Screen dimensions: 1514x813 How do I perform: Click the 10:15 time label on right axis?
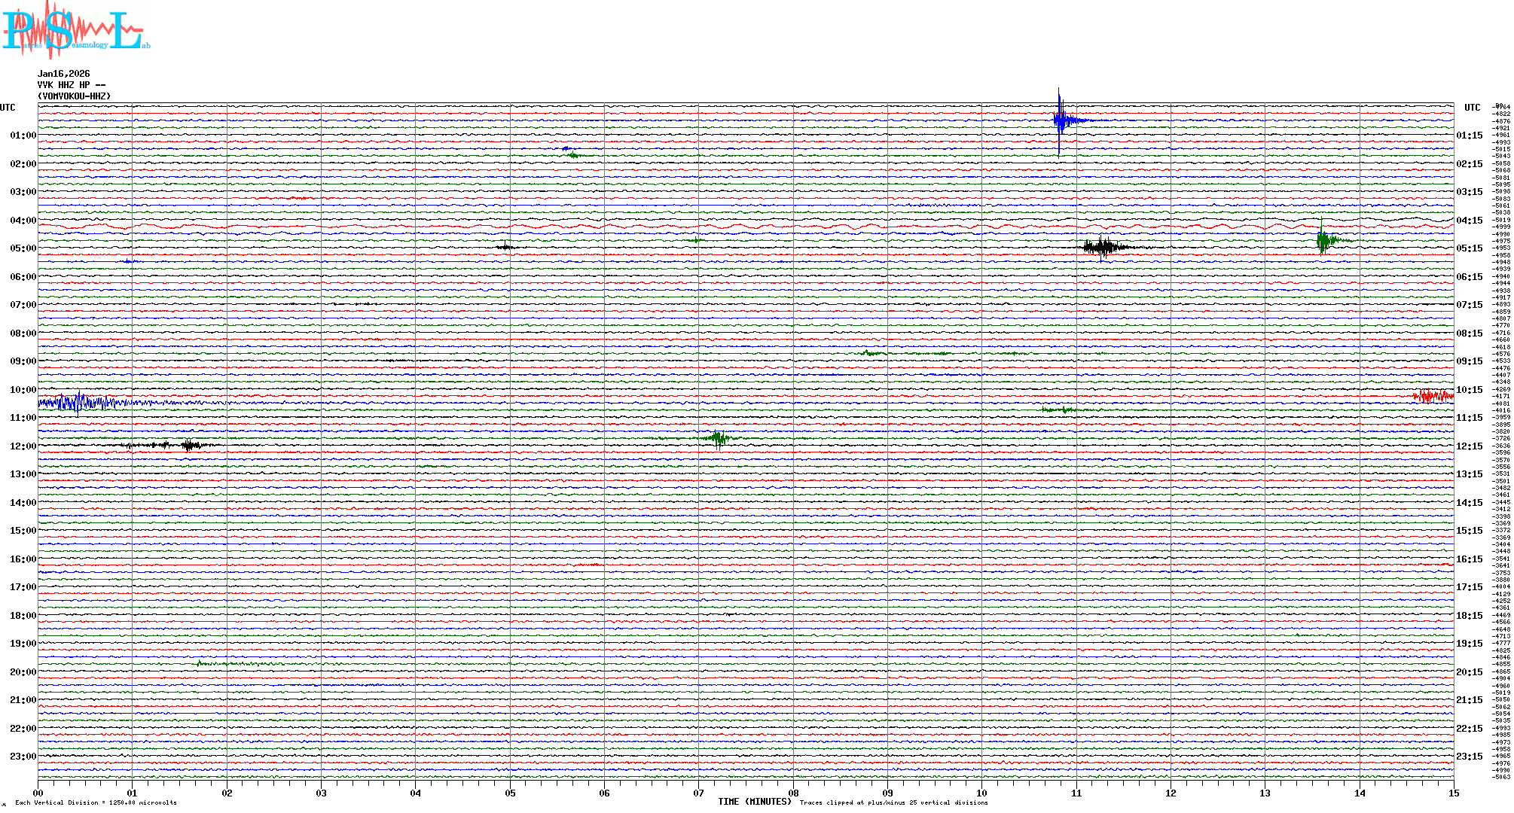tap(1469, 390)
